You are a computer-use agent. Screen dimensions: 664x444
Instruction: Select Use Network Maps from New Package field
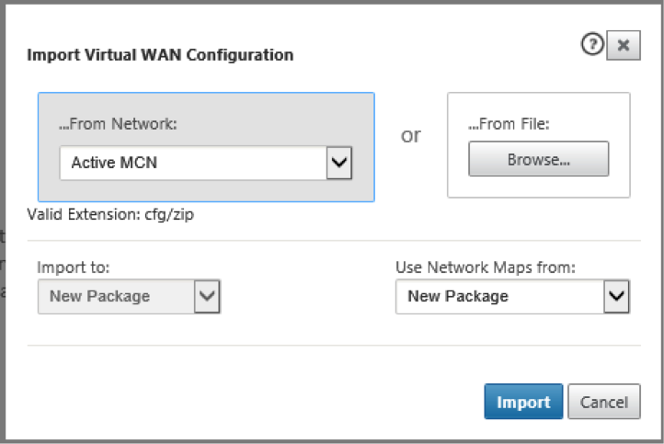point(513,296)
